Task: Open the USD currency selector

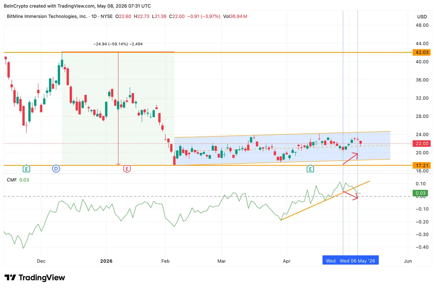Action: point(422,16)
